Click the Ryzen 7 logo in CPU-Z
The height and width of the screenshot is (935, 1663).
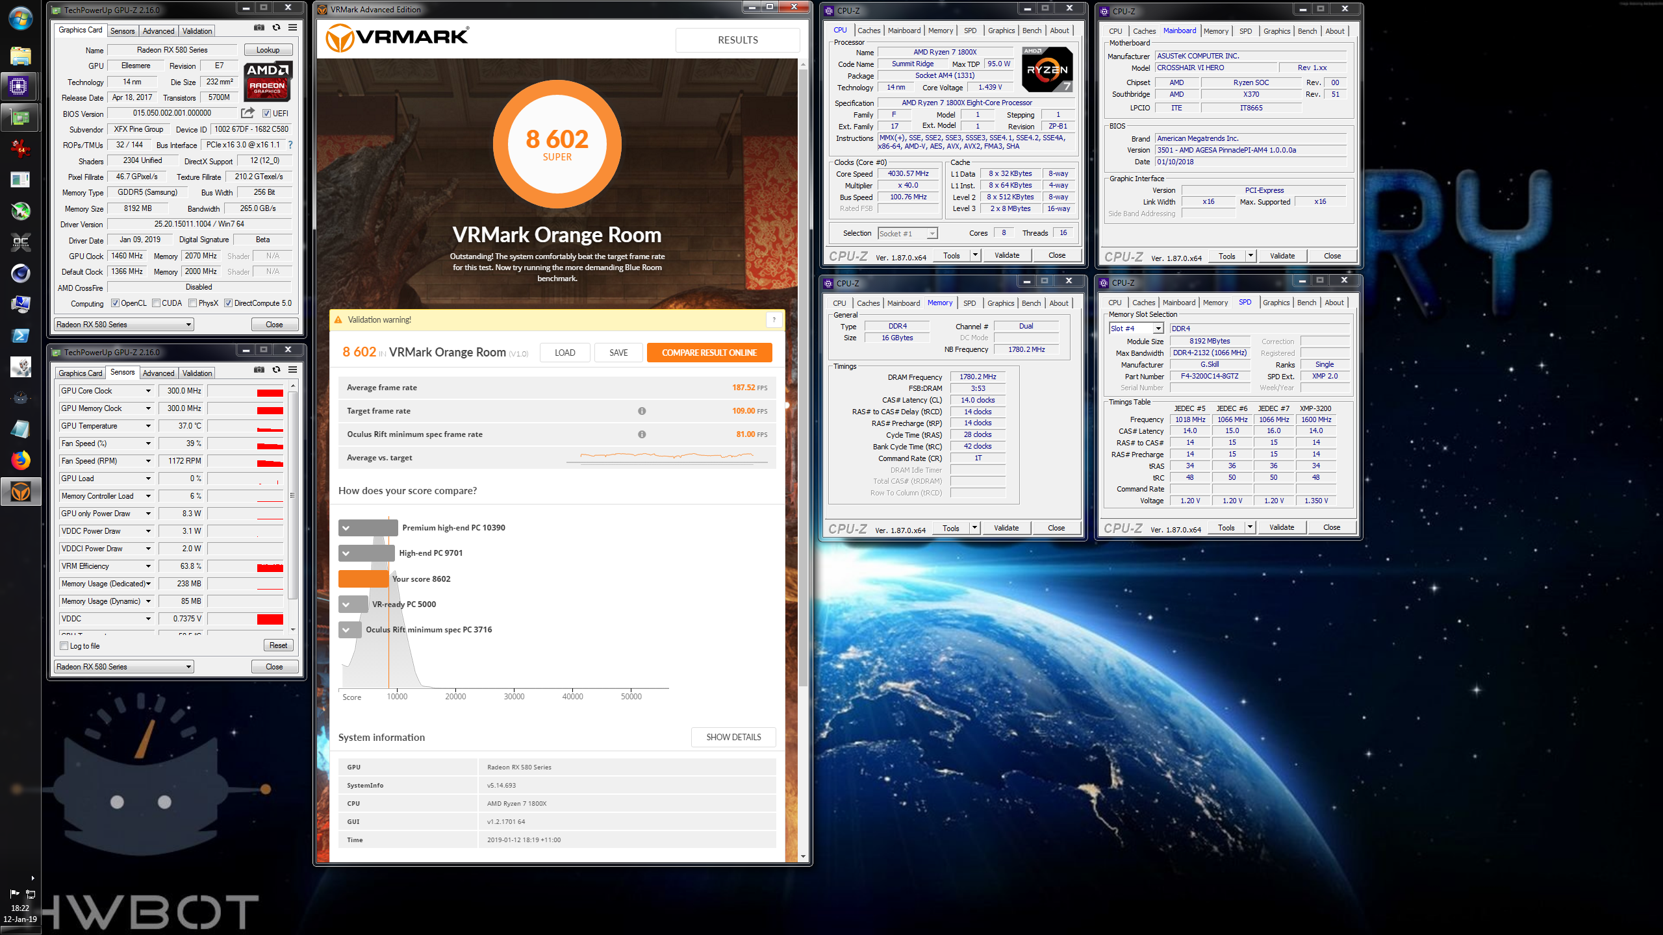point(1047,69)
